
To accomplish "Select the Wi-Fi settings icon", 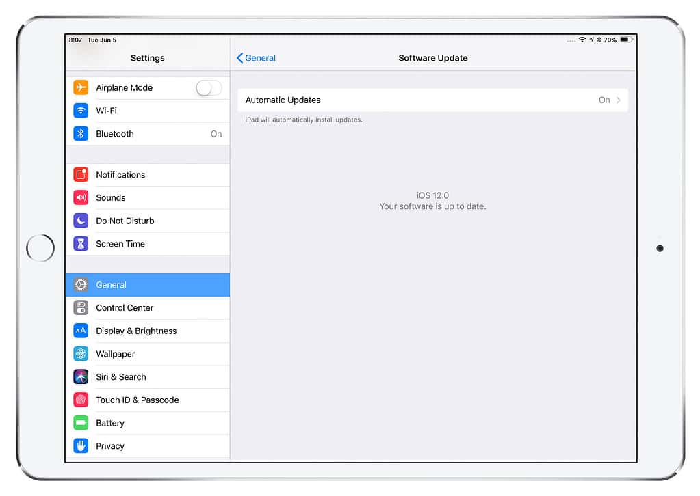I will click(x=81, y=110).
